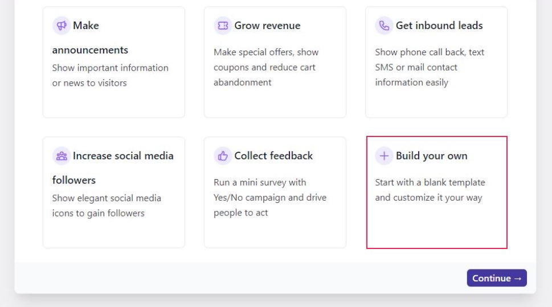
Task: Click the thumbs-up feedback icon
Action: coord(223,156)
